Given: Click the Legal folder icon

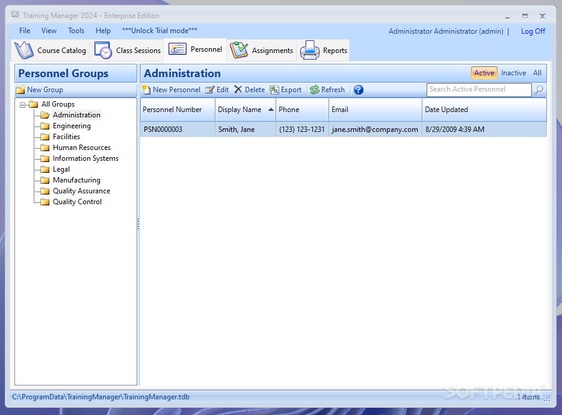Looking at the screenshot, I should click(45, 169).
